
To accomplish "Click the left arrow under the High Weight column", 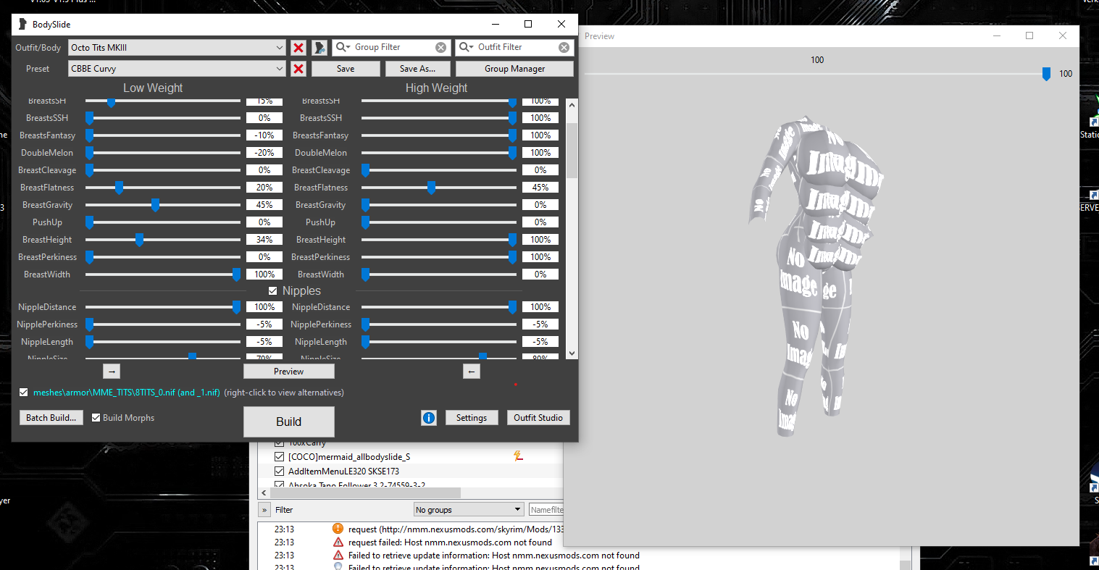I will 472,371.
